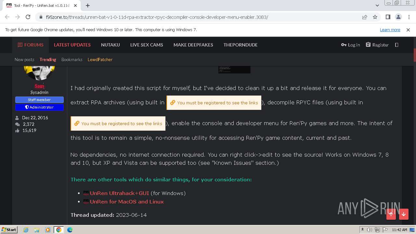This screenshot has height=234, width=416.
Task: Click the volume speaker tray icon
Action: 370,230
